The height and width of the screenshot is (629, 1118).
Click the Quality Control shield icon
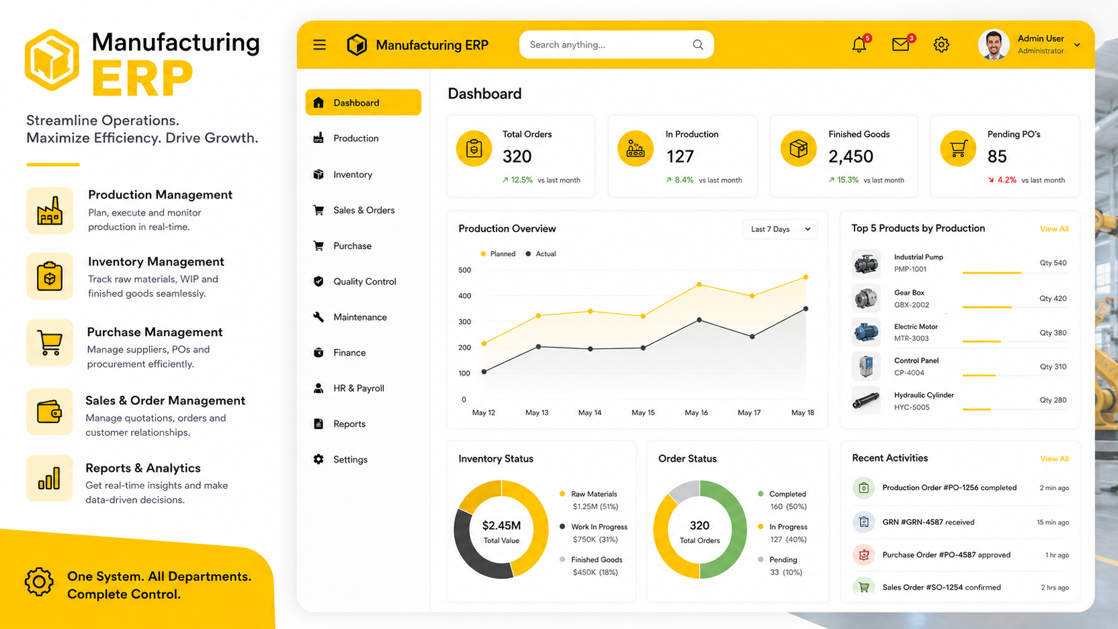coord(318,281)
